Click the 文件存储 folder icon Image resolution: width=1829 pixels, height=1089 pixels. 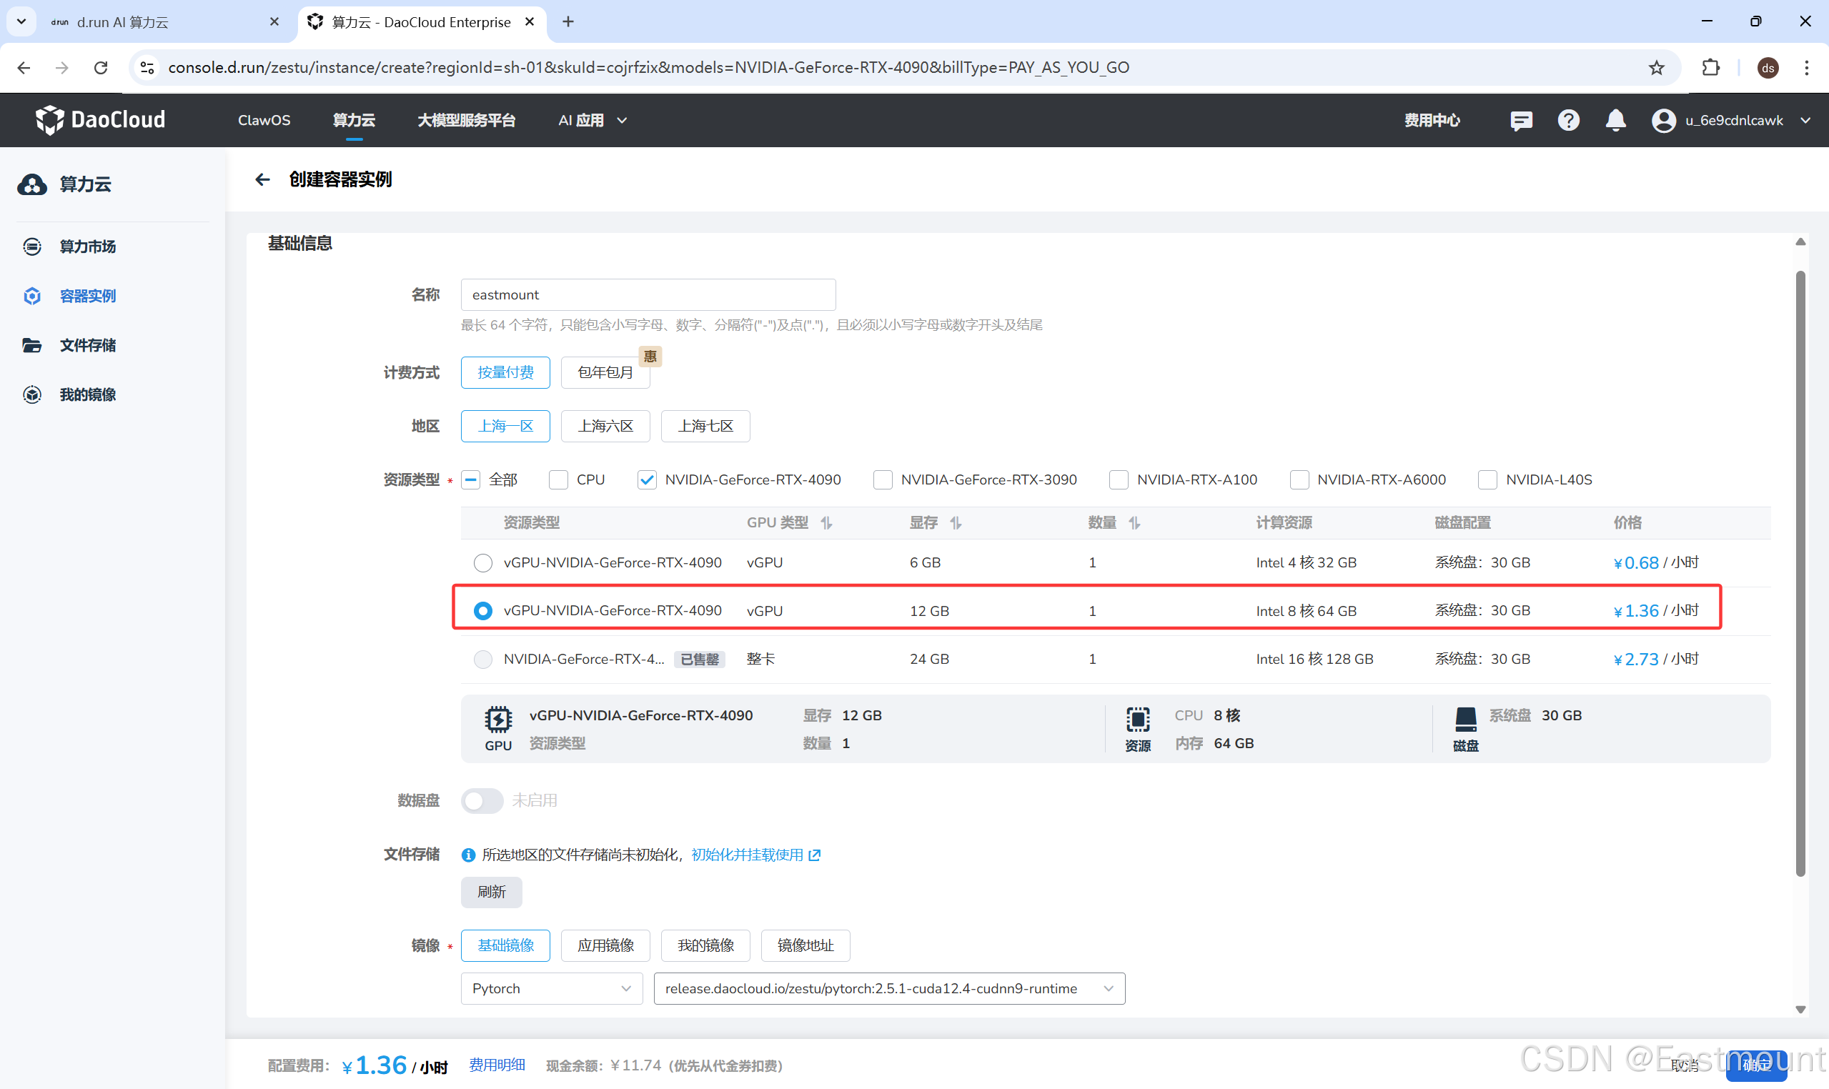point(32,345)
